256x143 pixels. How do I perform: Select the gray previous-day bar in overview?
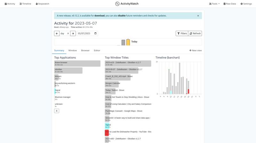tap(123, 43)
